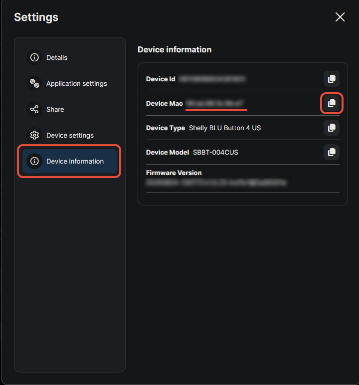Click the 'Device Type' label
The height and width of the screenshot is (385, 359).
[165, 128]
